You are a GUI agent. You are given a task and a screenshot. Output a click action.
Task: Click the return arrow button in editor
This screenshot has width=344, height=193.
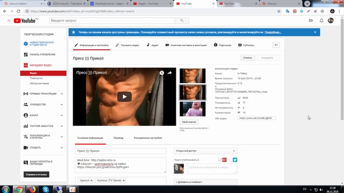(276, 45)
